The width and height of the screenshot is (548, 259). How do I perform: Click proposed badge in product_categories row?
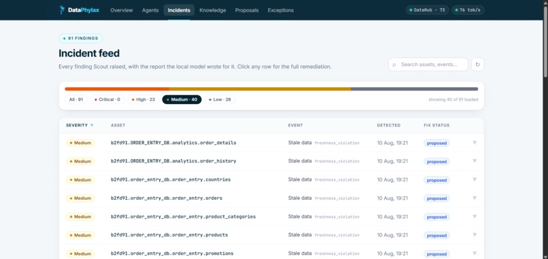tap(436, 217)
